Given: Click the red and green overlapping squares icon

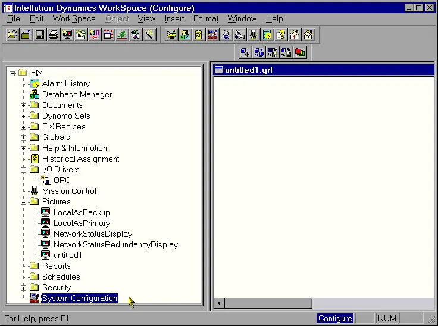Looking at the screenshot, I should [x=300, y=52].
